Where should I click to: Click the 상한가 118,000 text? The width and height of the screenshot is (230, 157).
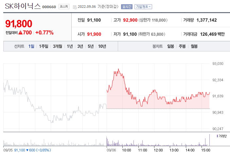153,20
